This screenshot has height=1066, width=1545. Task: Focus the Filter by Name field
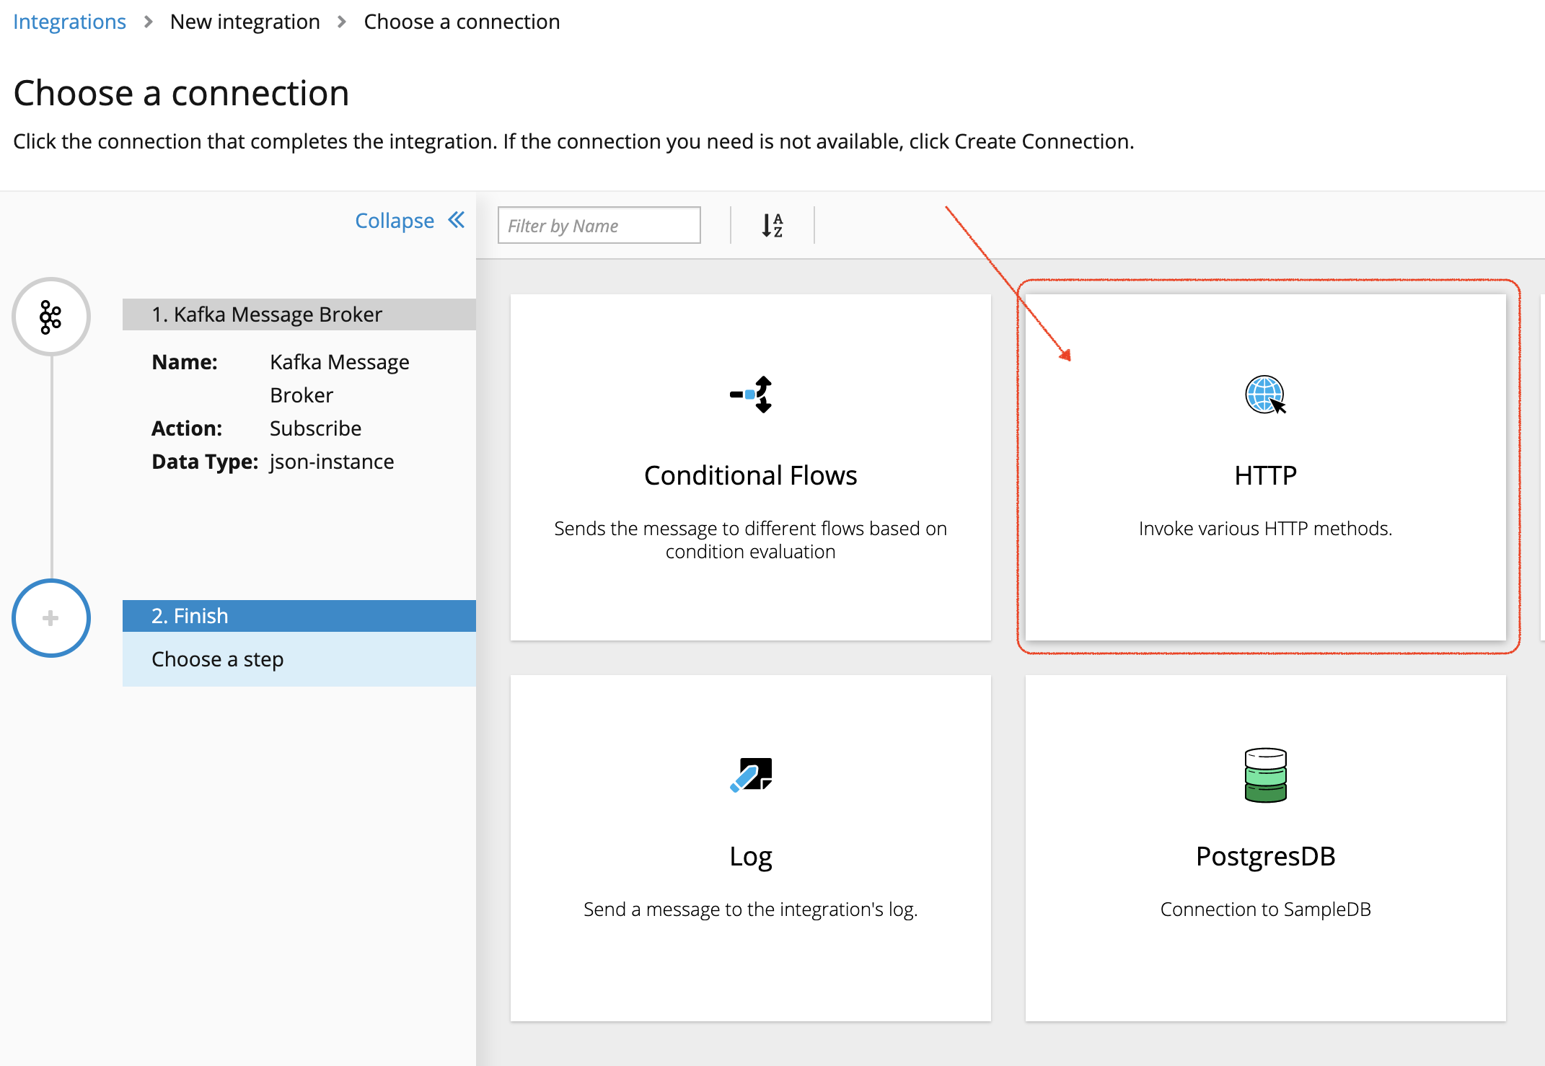pos(599,225)
